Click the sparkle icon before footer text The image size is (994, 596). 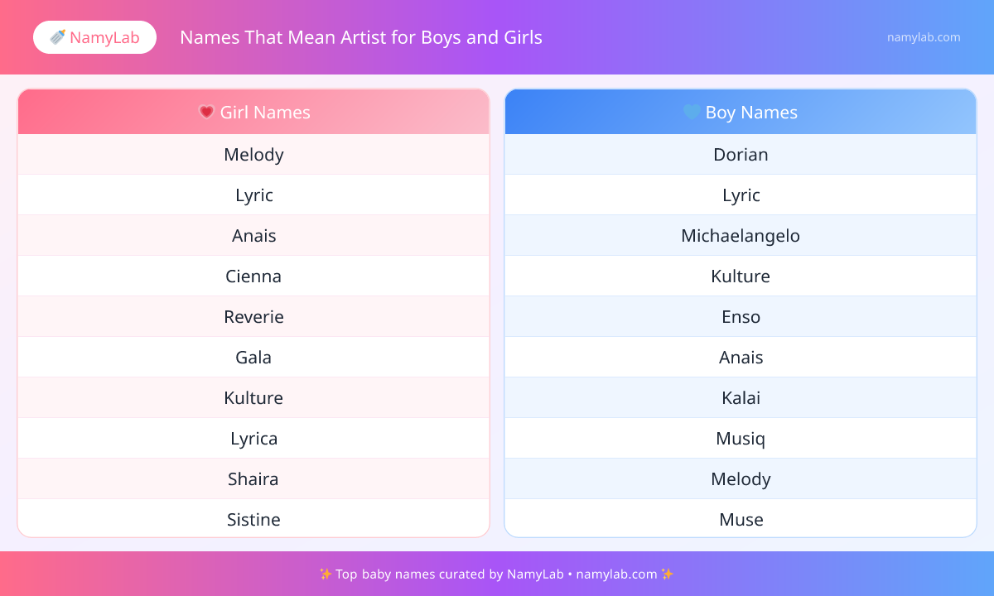pos(325,574)
